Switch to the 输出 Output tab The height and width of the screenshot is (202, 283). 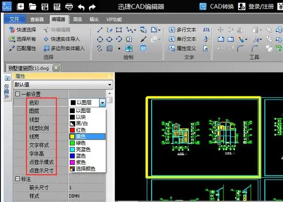[x=94, y=19]
